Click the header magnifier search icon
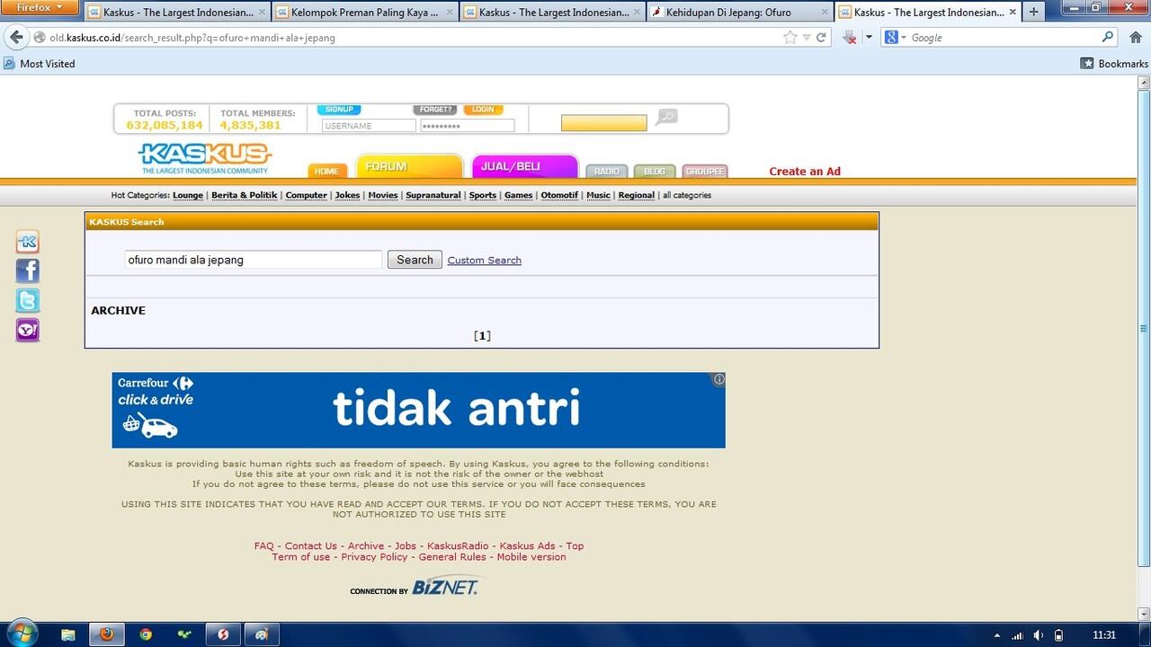Screen dimensions: 1151x647 coord(666,118)
